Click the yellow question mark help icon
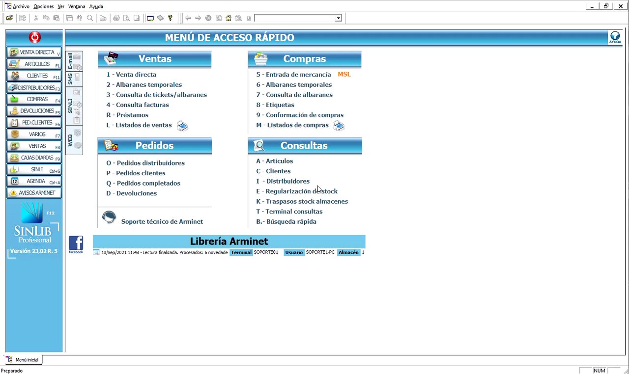The height and width of the screenshot is (374, 629). click(x=171, y=18)
